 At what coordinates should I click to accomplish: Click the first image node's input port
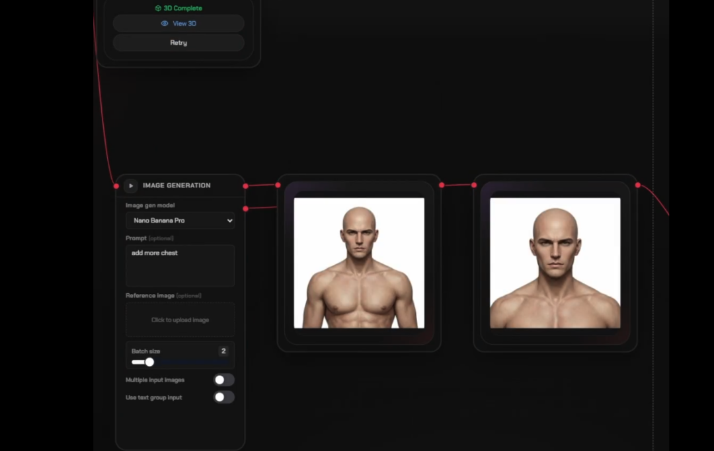(x=278, y=185)
